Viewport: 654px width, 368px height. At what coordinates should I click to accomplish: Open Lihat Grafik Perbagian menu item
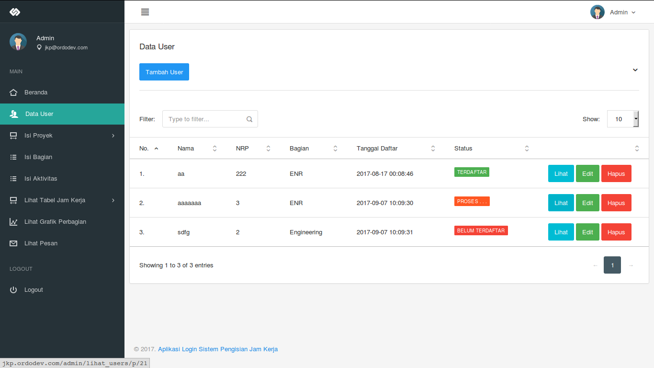point(62,222)
